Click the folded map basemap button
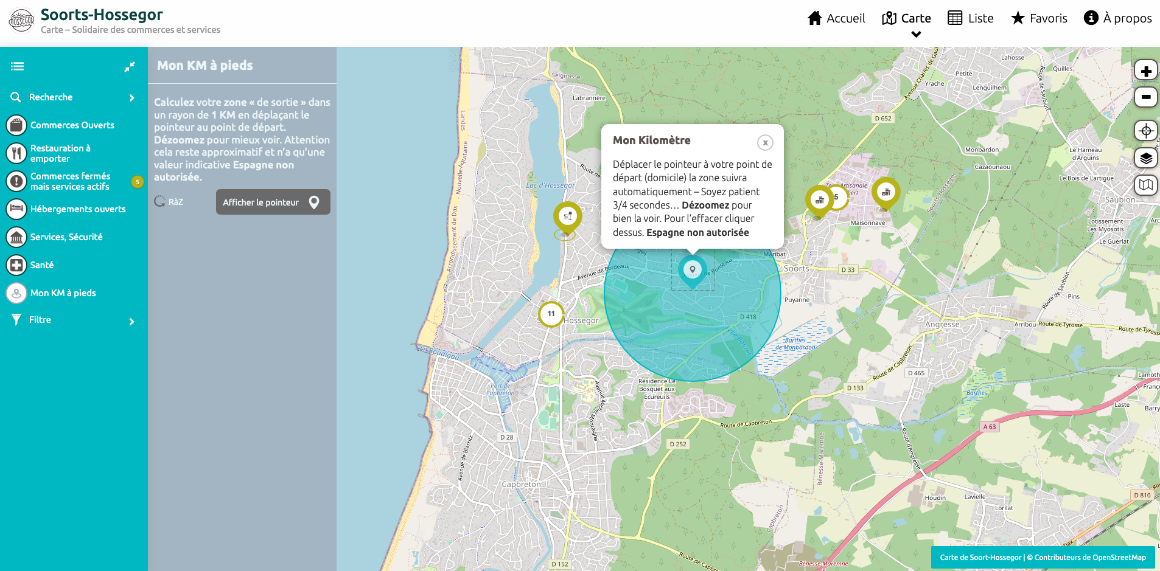1160x571 pixels. [x=1146, y=184]
